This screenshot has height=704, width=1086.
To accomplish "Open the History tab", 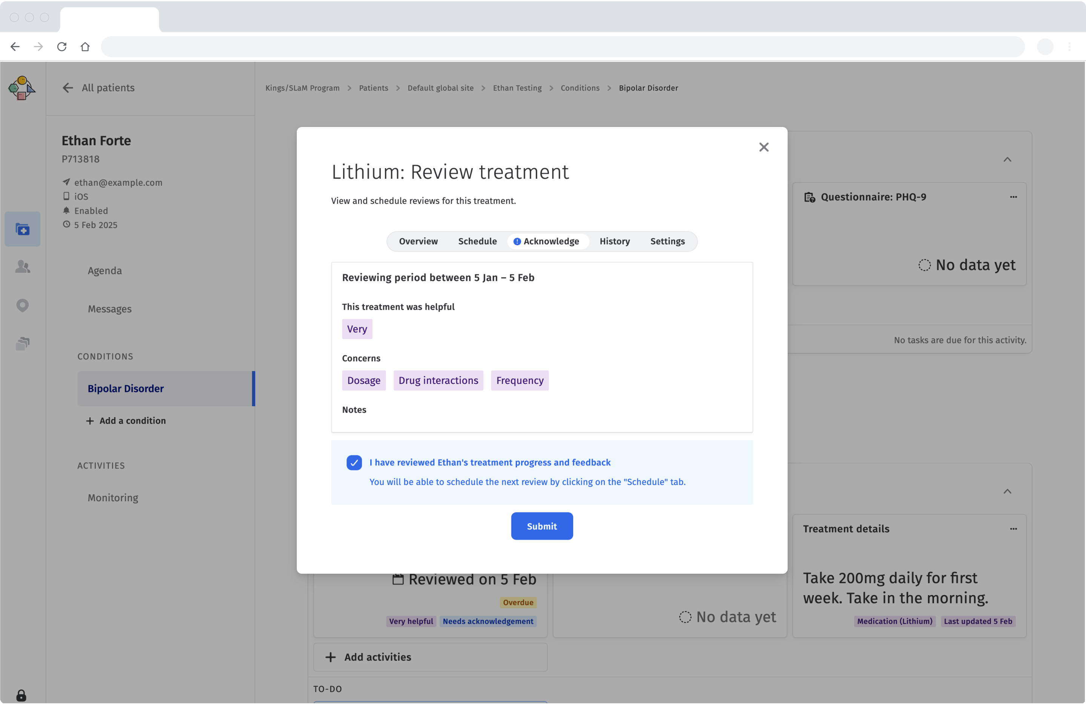I will pyautogui.click(x=614, y=241).
